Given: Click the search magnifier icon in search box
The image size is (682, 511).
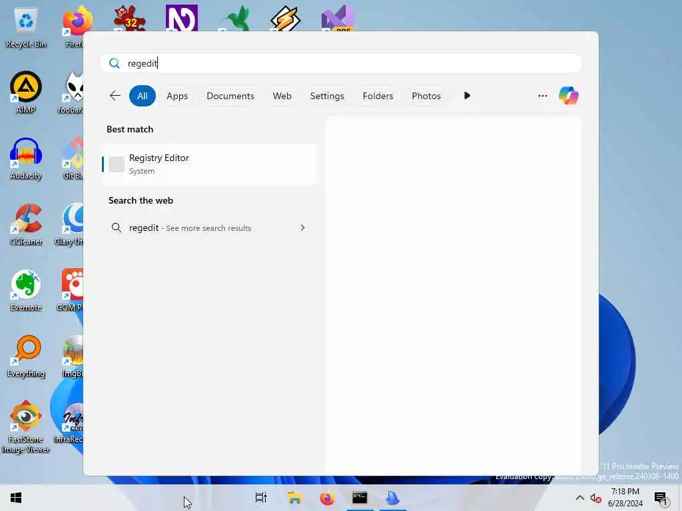Looking at the screenshot, I should pyautogui.click(x=115, y=63).
